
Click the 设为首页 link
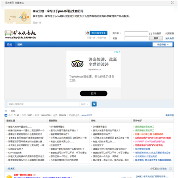pyautogui.click(x=9, y=3)
